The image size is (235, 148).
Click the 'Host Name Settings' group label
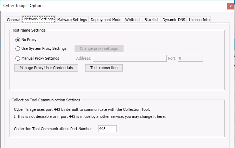click(28, 30)
